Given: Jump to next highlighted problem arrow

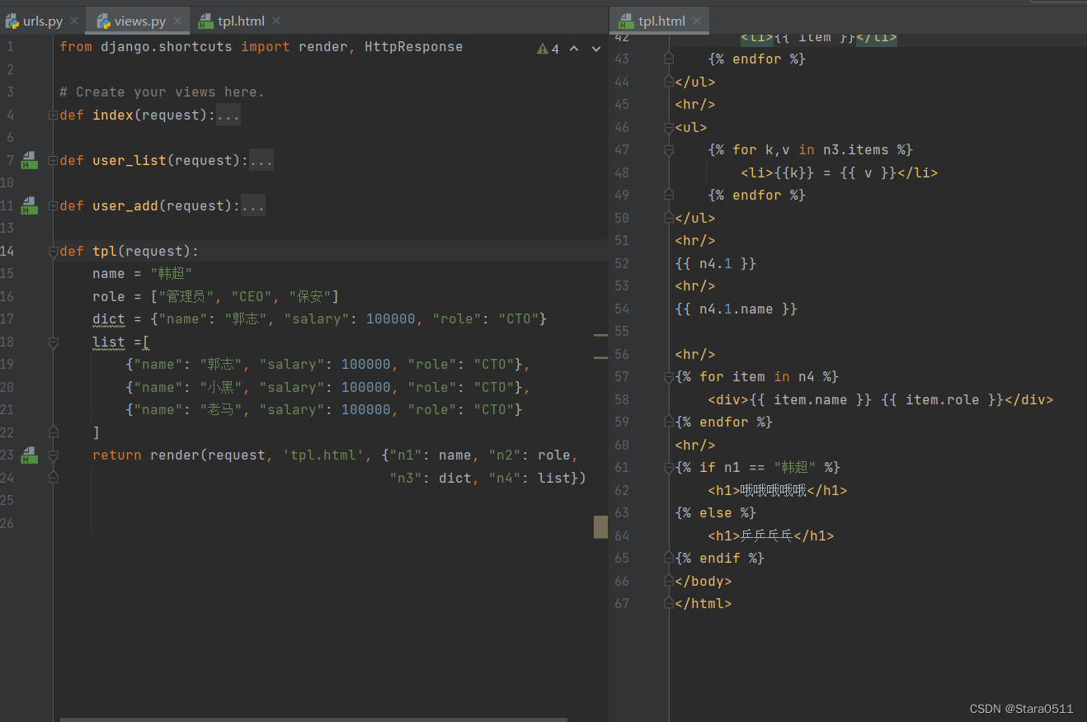Looking at the screenshot, I should [597, 50].
